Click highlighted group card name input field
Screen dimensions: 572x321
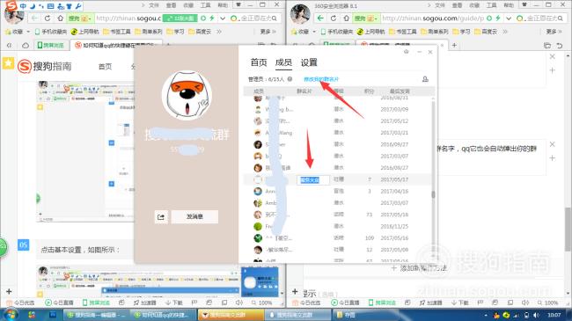pyautogui.click(x=313, y=179)
